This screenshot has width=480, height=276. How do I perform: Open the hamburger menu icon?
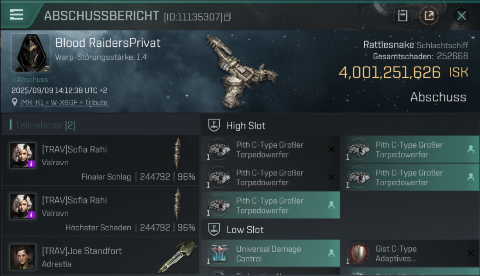tap(17, 15)
